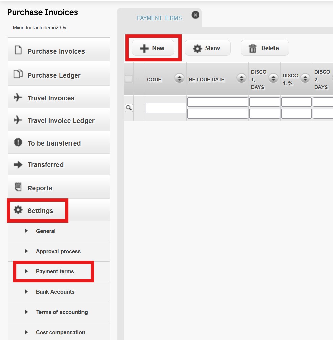Switch to the Payment Terms tab

(x=159, y=18)
